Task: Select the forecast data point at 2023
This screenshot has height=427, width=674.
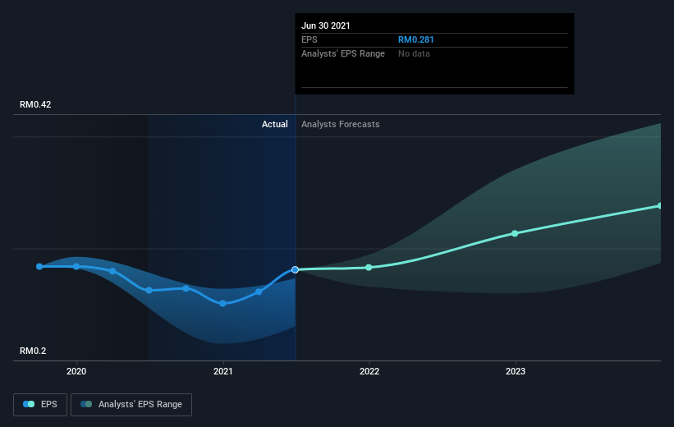Action: click(x=515, y=233)
